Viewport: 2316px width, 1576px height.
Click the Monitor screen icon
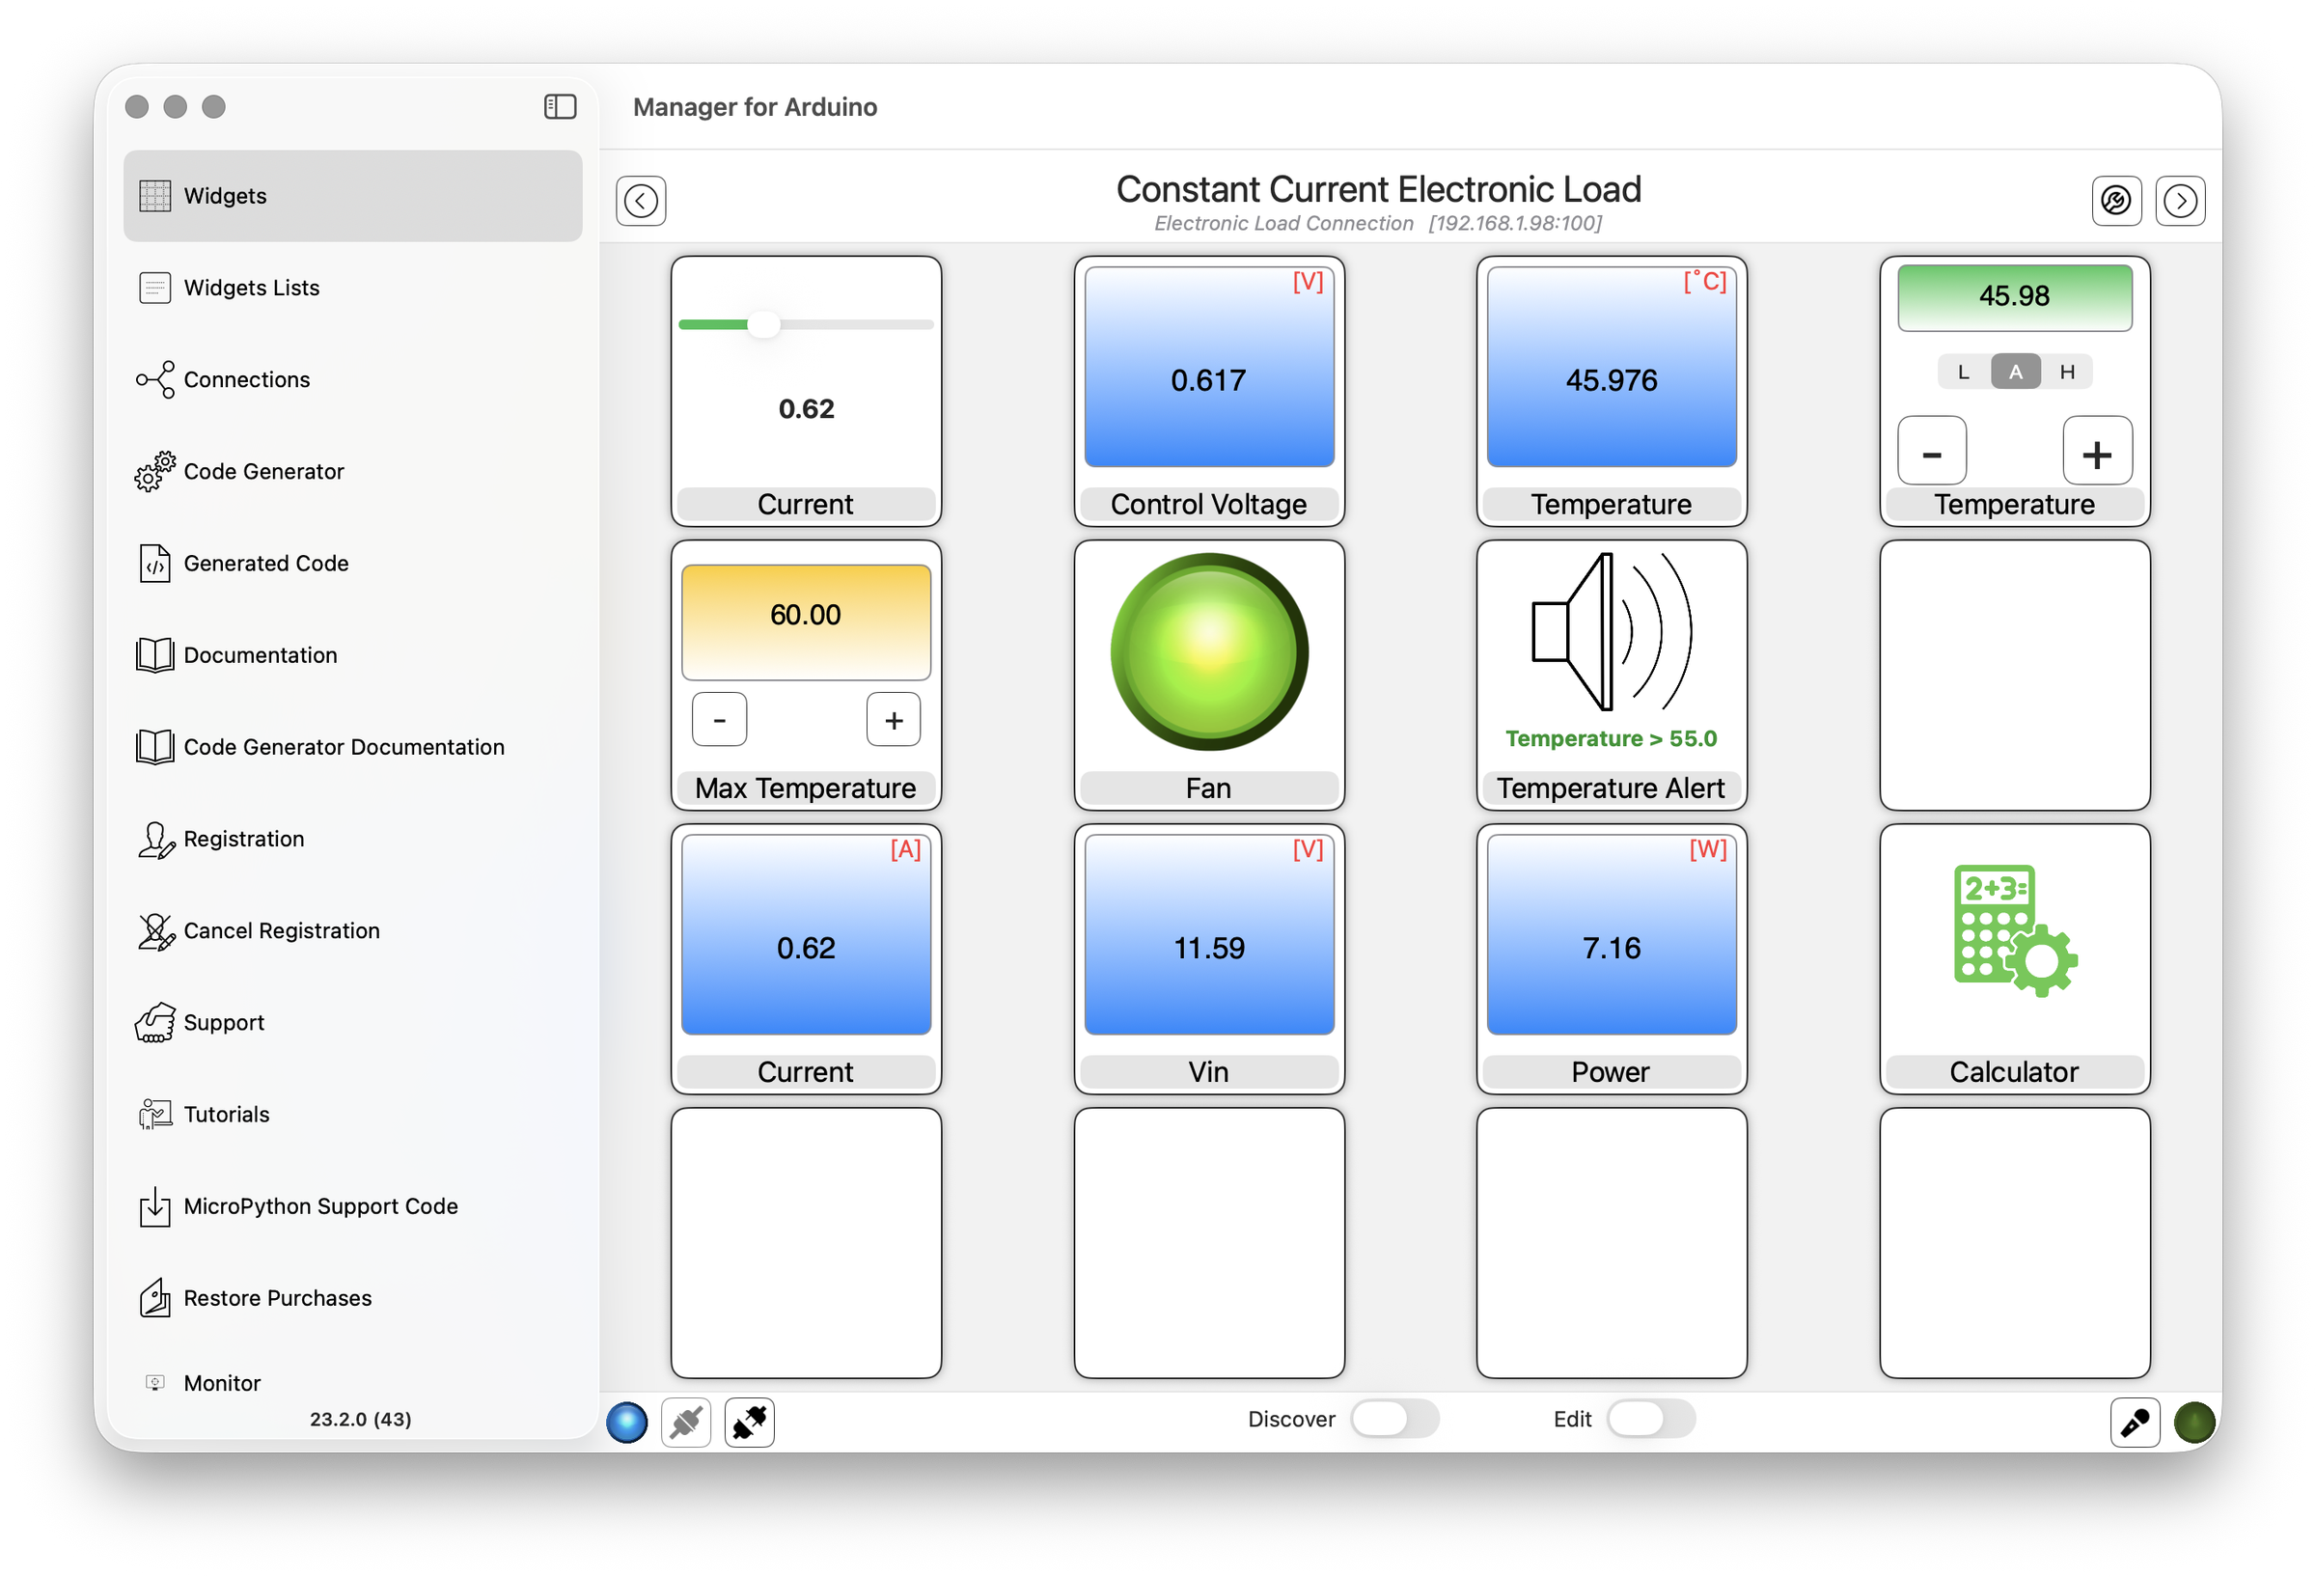[154, 1383]
